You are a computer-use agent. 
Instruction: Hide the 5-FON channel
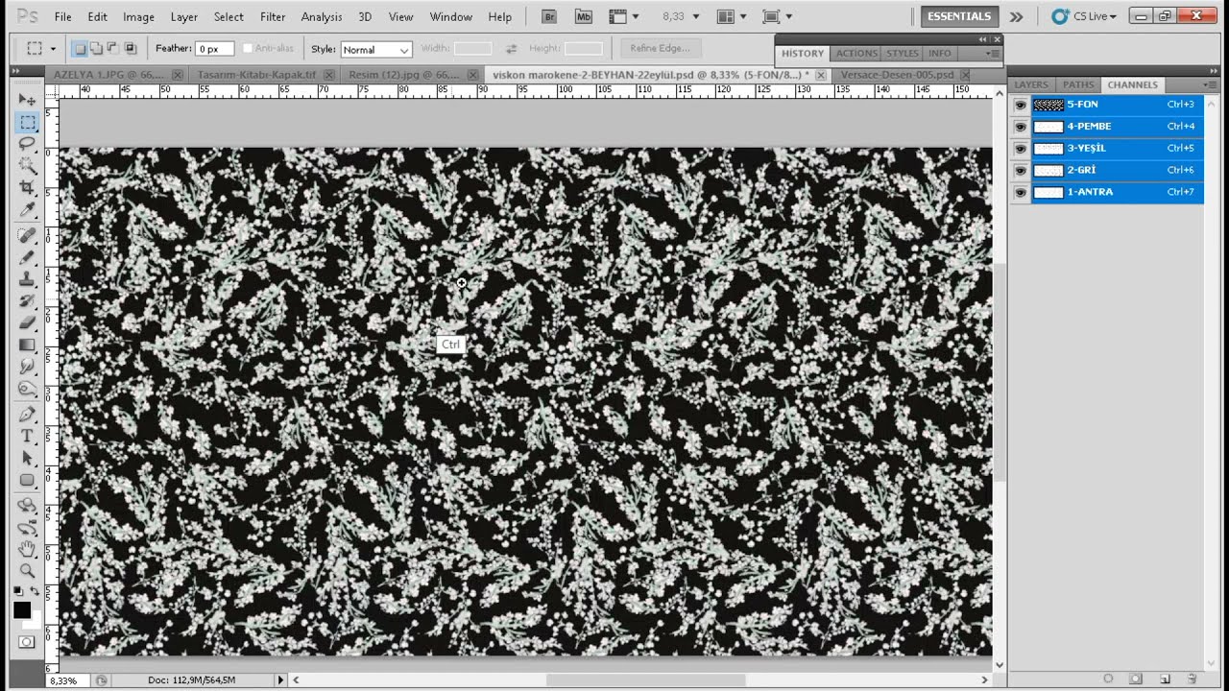tap(1020, 105)
